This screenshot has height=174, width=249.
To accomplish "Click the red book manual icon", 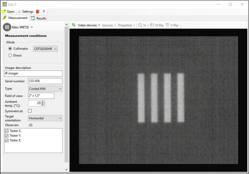I will [x=38, y=11].
